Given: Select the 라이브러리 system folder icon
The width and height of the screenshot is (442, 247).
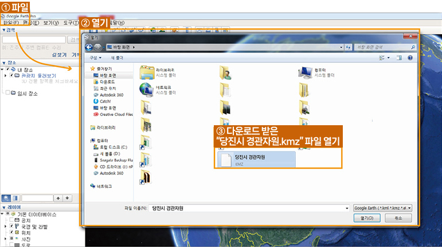Looking at the screenshot, I should [x=147, y=72].
